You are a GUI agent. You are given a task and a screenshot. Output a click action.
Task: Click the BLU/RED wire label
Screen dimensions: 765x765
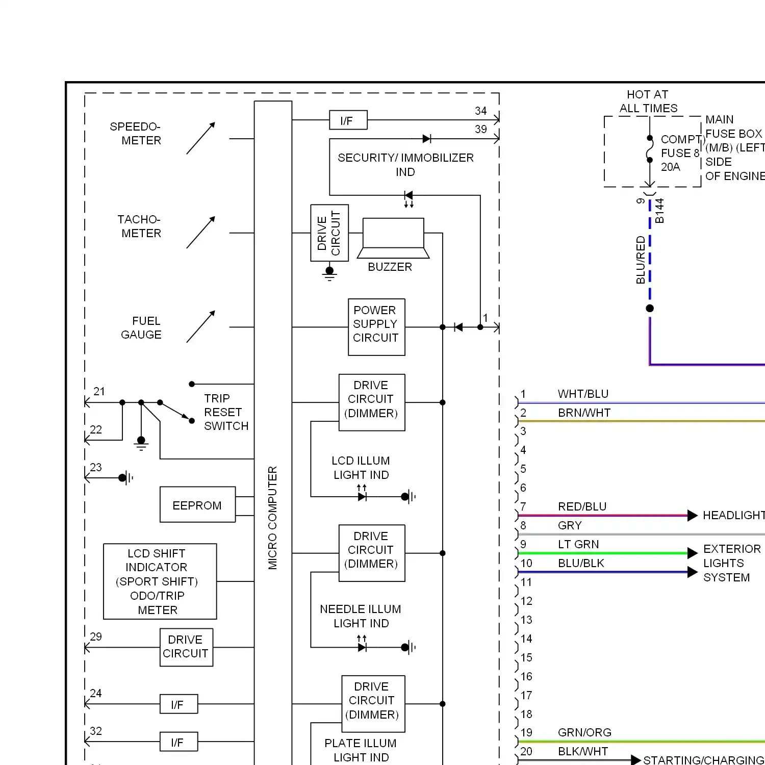pyautogui.click(x=641, y=260)
